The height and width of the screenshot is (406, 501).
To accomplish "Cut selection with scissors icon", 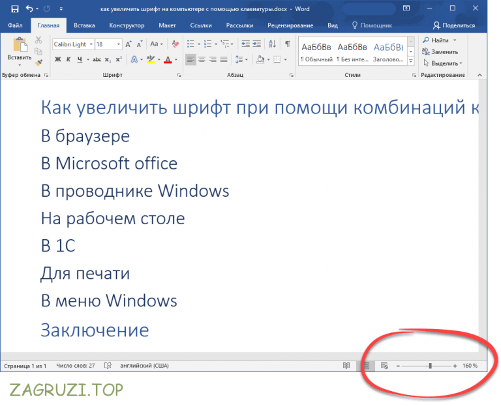I will click(38, 40).
